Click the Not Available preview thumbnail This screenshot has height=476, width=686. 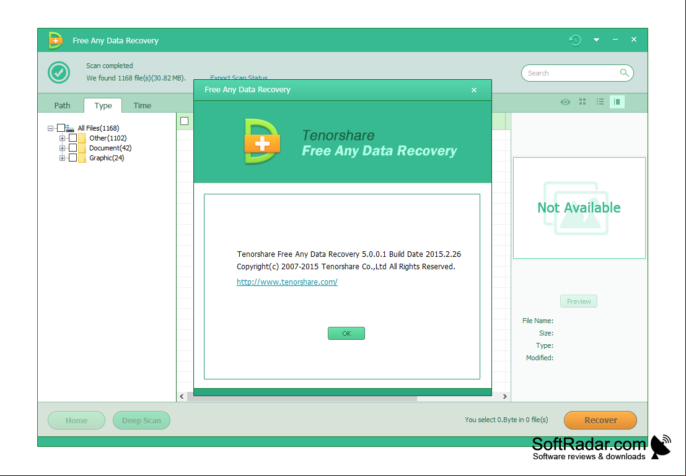pyautogui.click(x=579, y=207)
